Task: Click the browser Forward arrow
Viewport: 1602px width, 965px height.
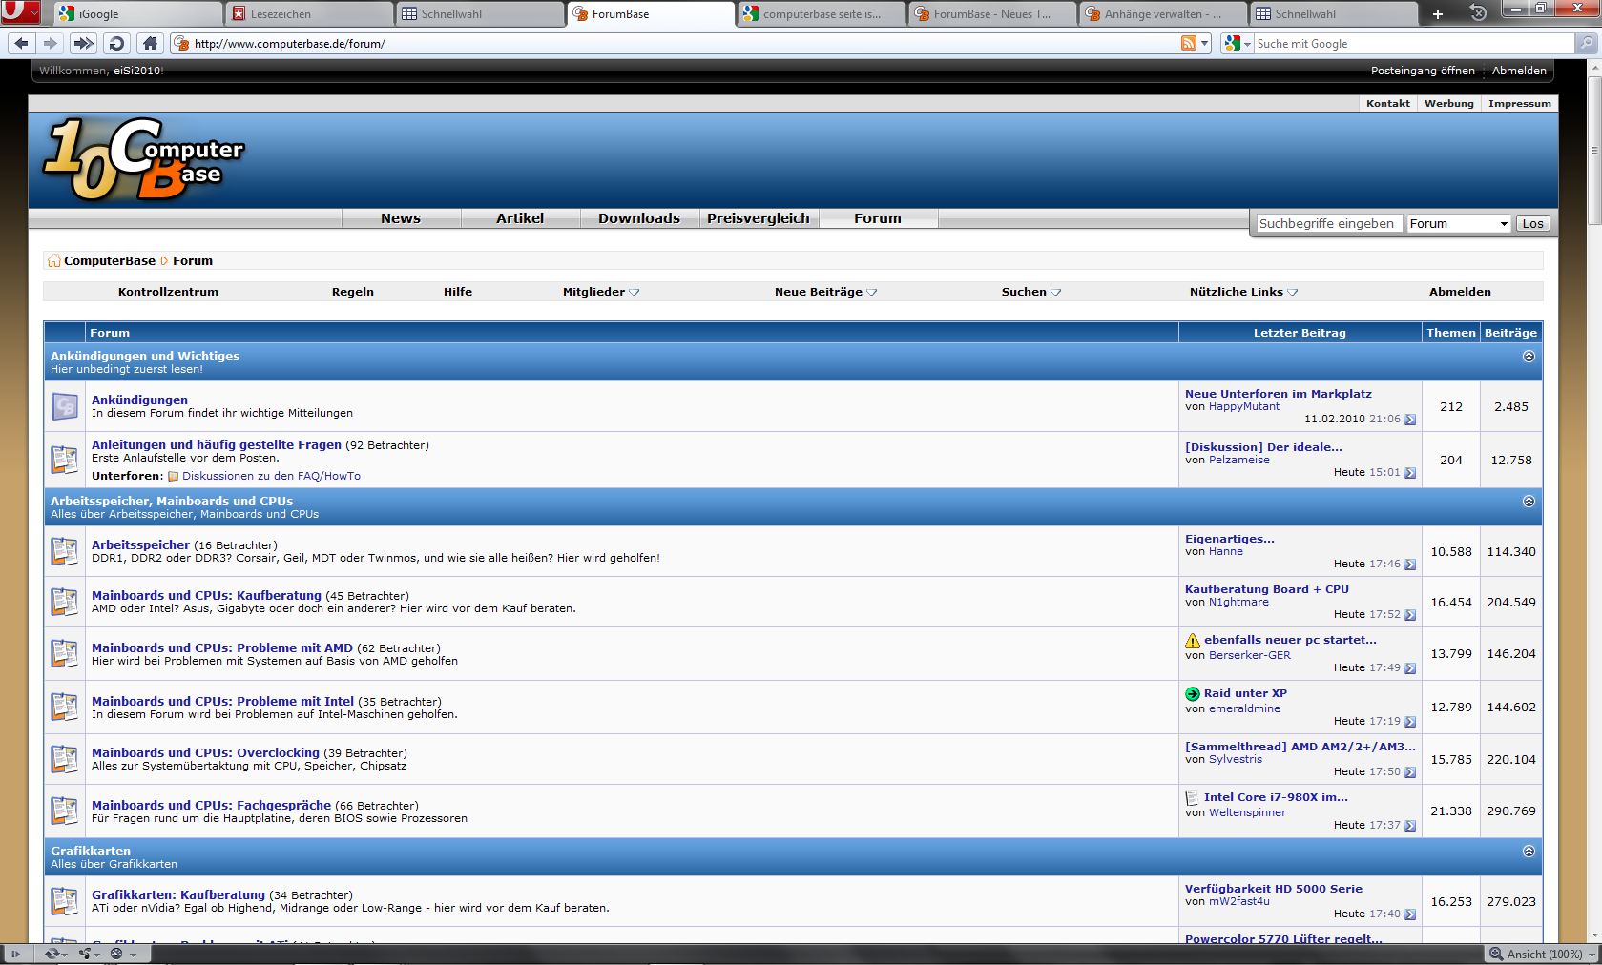Action: click(x=51, y=43)
